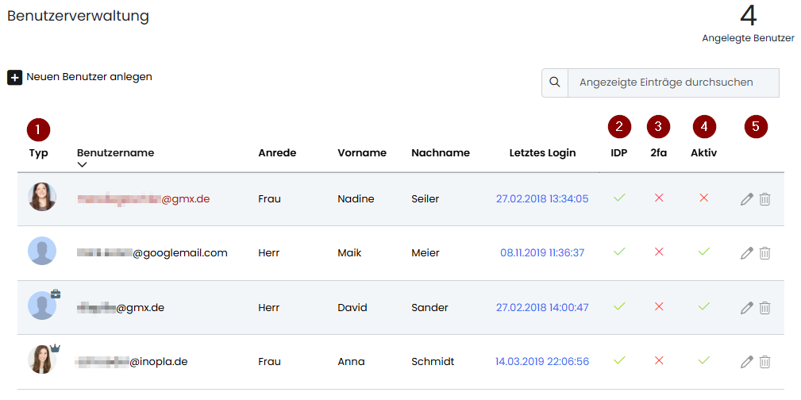This screenshot has width=801, height=400.
Task: Open last login date of David Sander
Action: (x=542, y=307)
